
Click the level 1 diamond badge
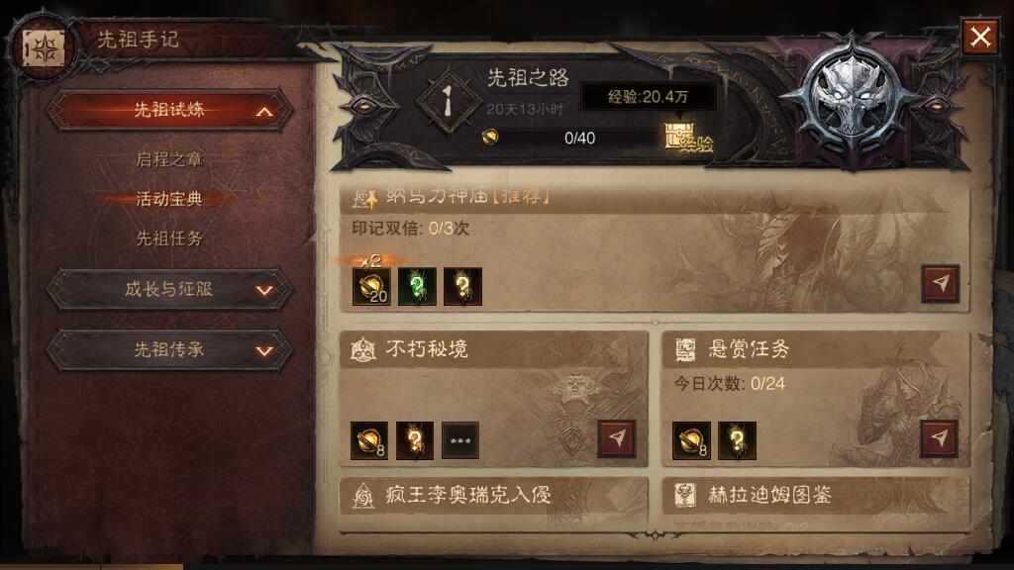[448, 102]
